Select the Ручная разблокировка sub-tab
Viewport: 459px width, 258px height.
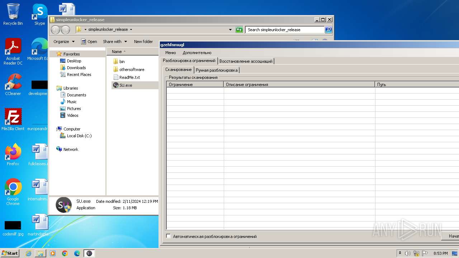pyautogui.click(x=217, y=70)
